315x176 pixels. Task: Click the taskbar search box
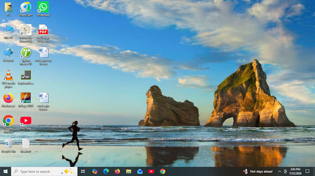44,171
